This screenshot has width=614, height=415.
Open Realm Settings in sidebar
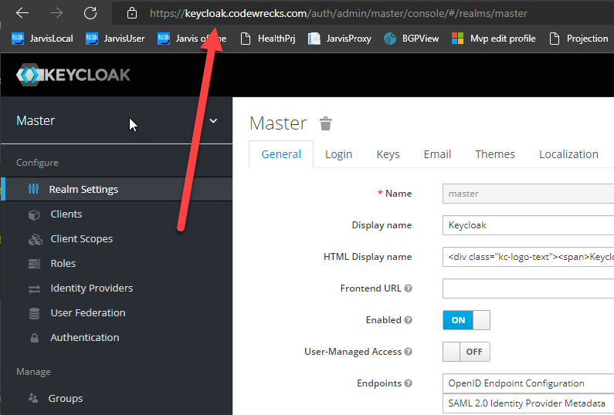click(x=117, y=189)
